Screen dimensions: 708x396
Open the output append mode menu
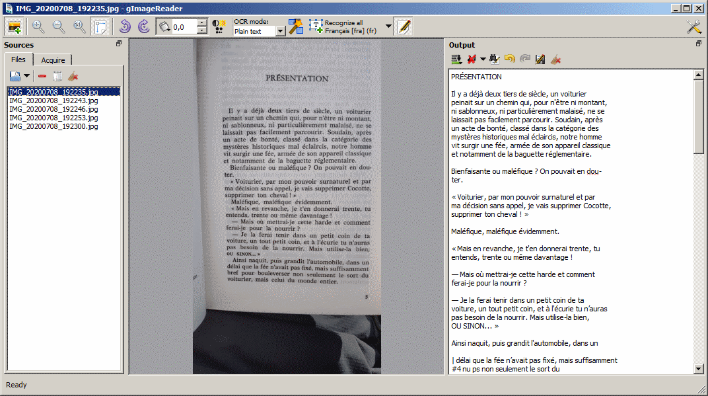(x=456, y=59)
